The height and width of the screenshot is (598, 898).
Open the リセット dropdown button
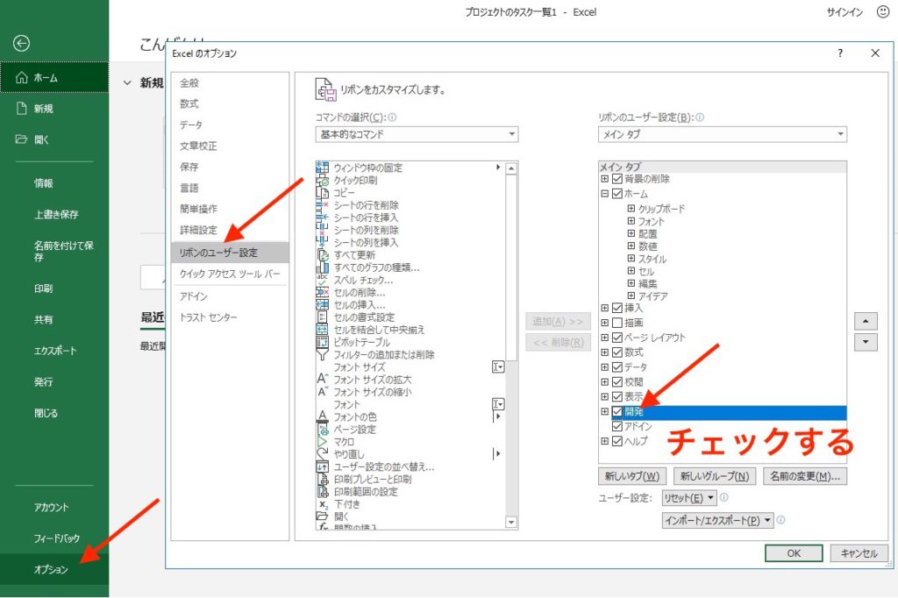click(689, 498)
